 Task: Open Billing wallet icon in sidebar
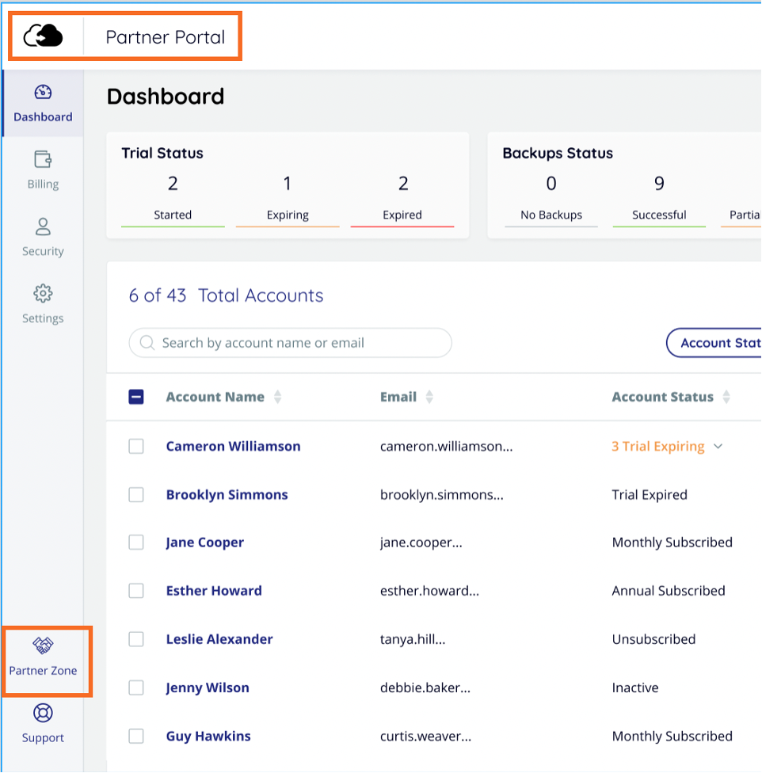(43, 159)
